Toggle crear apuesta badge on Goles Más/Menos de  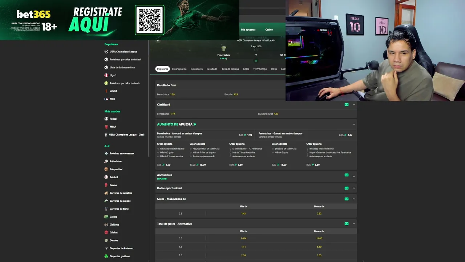pyautogui.click(x=347, y=199)
